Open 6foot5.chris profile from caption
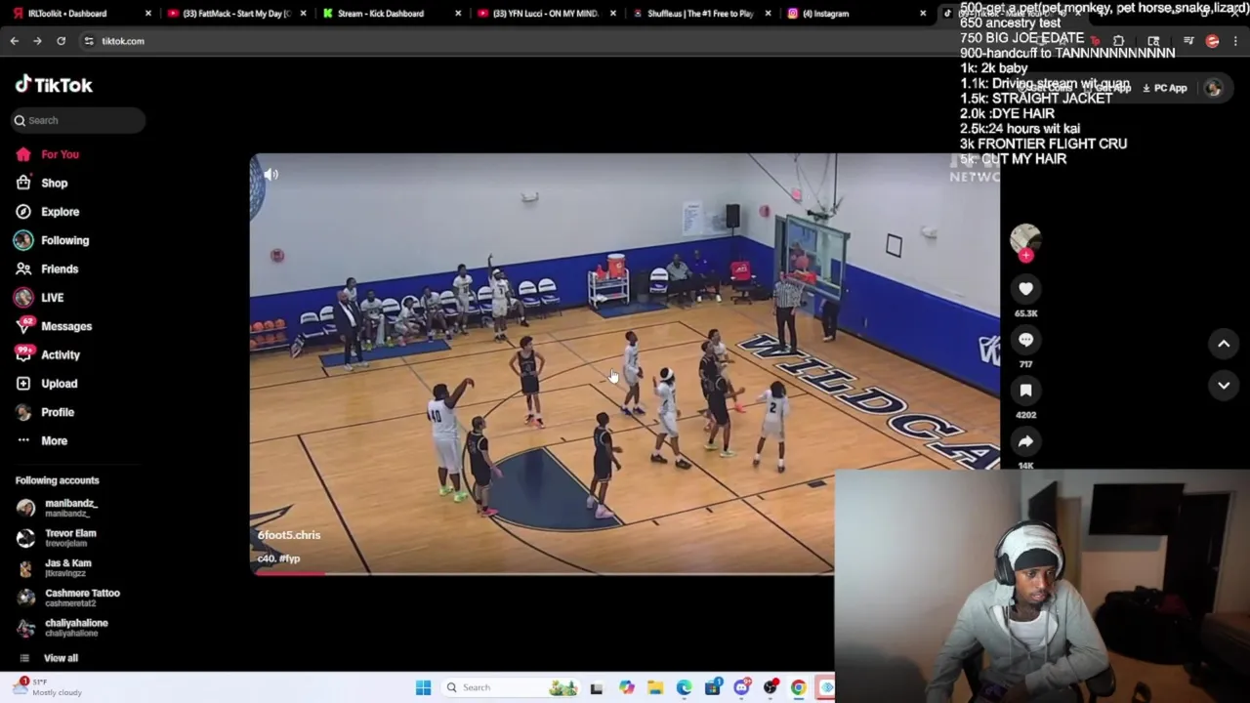The image size is (1250, 703). click(x=289, y=535)
